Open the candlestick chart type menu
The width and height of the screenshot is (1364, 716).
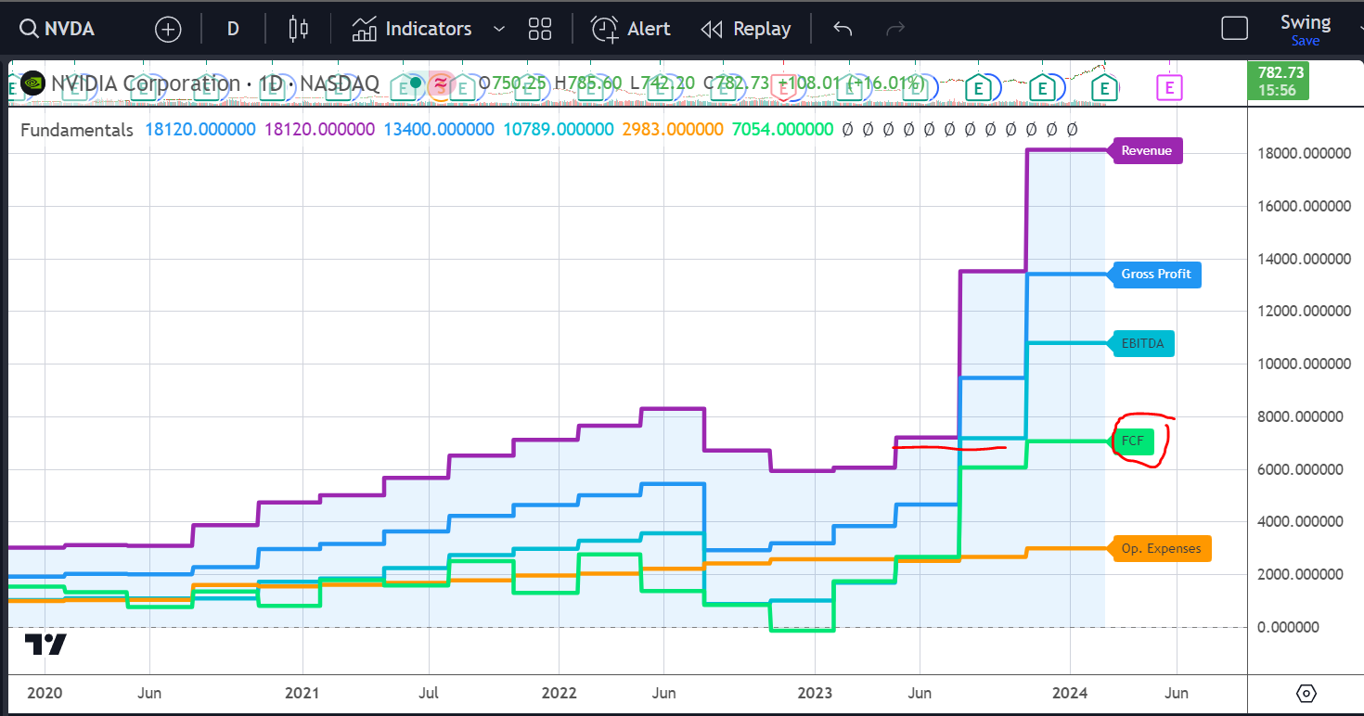[x=298, y=29]
